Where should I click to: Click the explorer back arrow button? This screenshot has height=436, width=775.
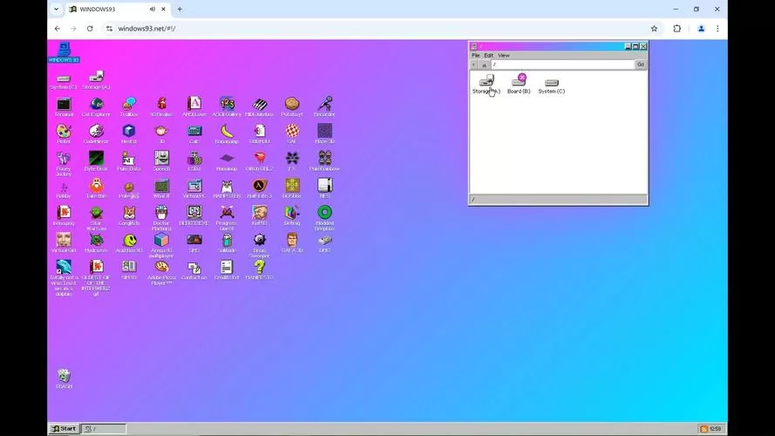tap(474, 65)
